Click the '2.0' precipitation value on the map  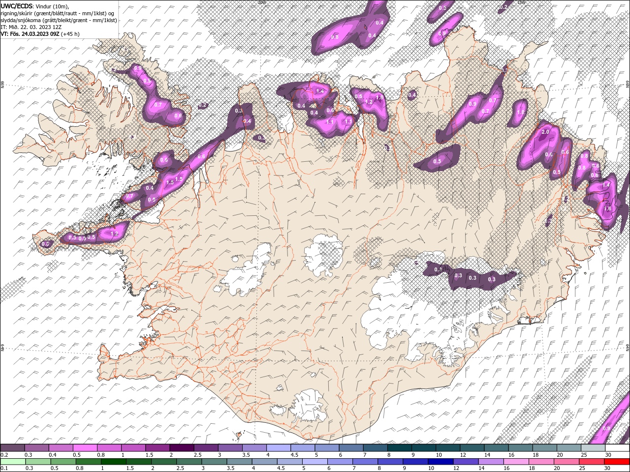[x=545, y=132]
